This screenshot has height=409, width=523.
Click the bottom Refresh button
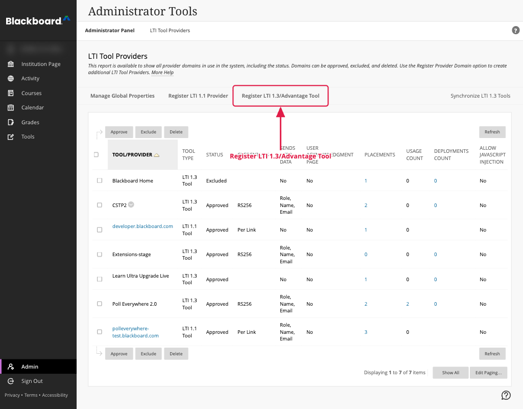492,354
